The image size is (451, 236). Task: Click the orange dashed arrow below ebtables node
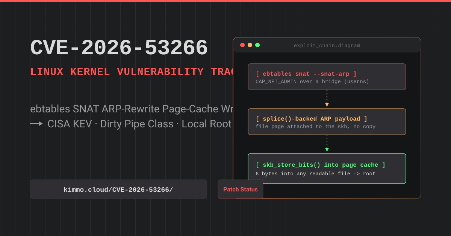tap(327, 99)
